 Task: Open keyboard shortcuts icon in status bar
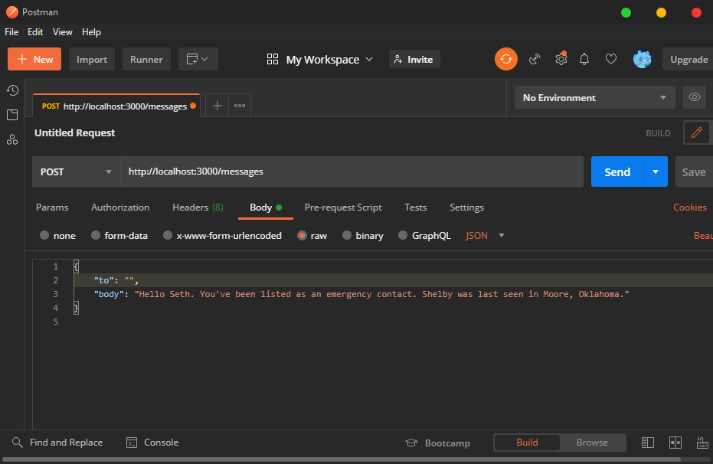point(702,443)
